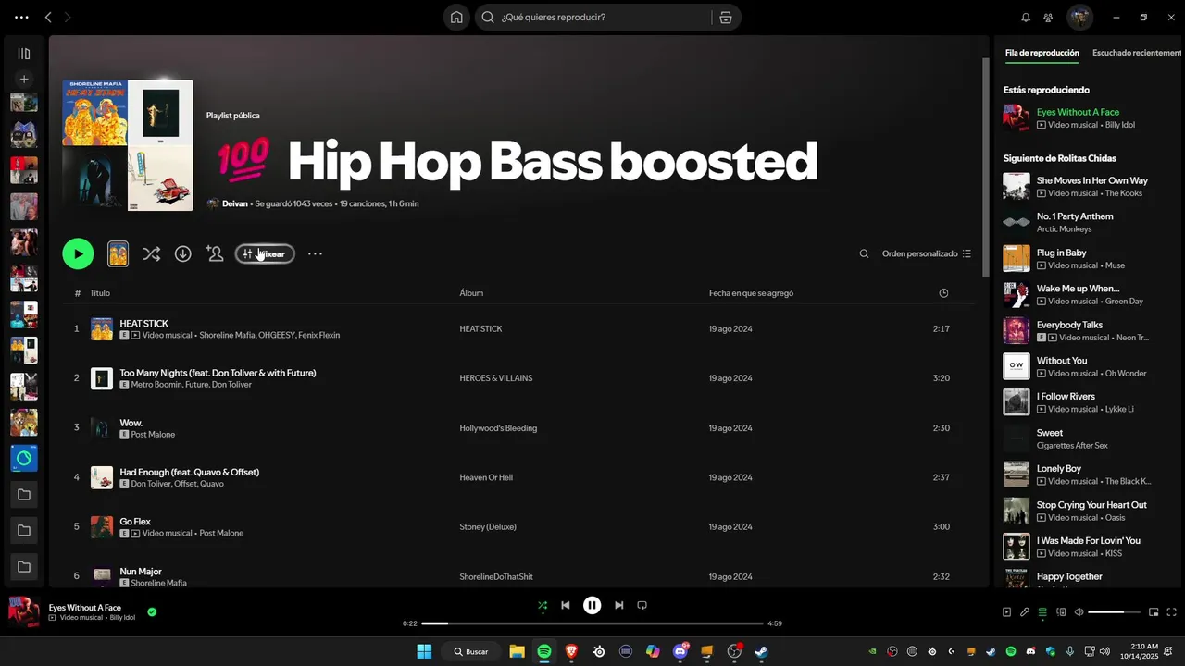Screen dimensions: 1185x666
Task: Invite collaborators with the add-person icon
Action: click(215, 253)
